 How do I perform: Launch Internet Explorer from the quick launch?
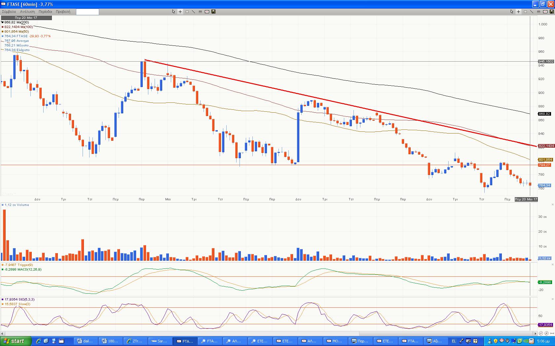39,341
